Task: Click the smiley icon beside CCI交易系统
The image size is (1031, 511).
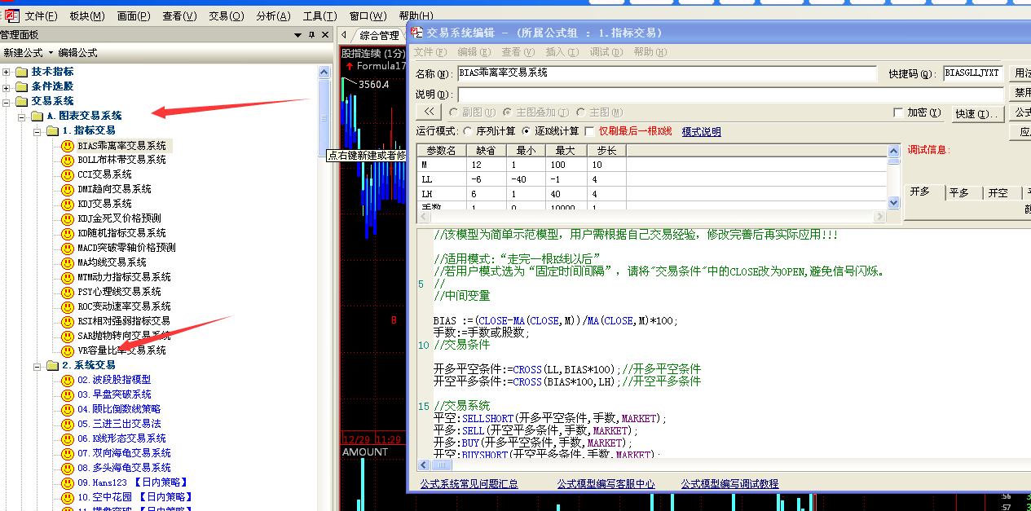Action: 68,175
